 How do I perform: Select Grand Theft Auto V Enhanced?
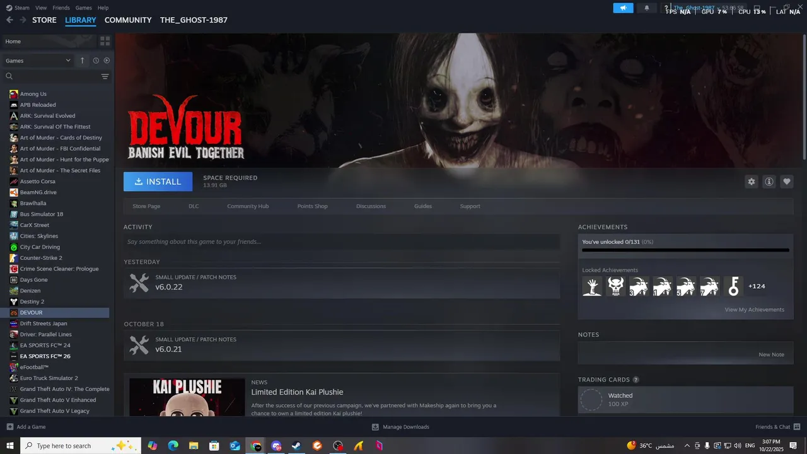click(x=57, y=400)
